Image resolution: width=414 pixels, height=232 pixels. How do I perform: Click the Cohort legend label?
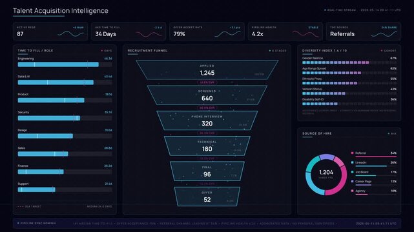pos(388,50)
